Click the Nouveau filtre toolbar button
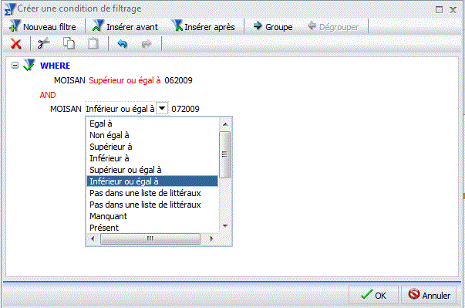 (x=42, y=27)
